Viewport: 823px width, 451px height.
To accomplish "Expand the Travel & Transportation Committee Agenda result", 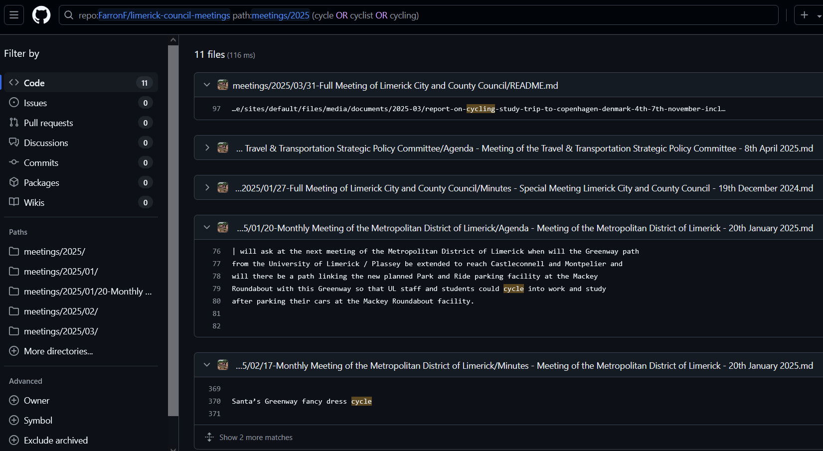I will pos(207,148).
